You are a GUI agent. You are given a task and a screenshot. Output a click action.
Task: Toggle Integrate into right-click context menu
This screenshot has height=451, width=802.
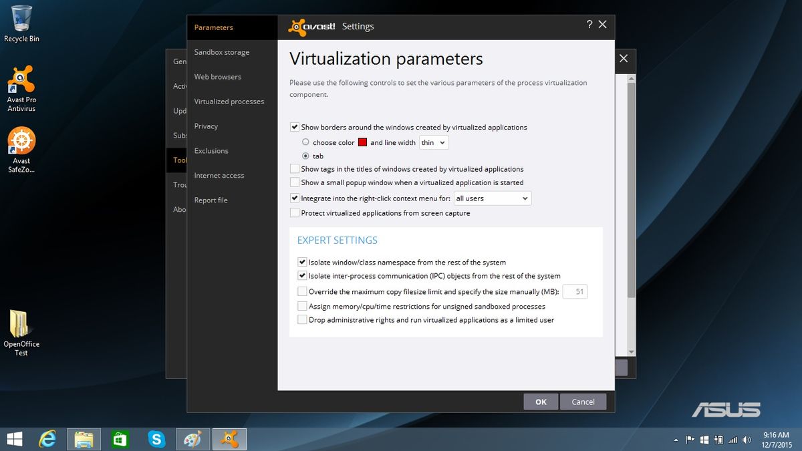tap(295, 198)
